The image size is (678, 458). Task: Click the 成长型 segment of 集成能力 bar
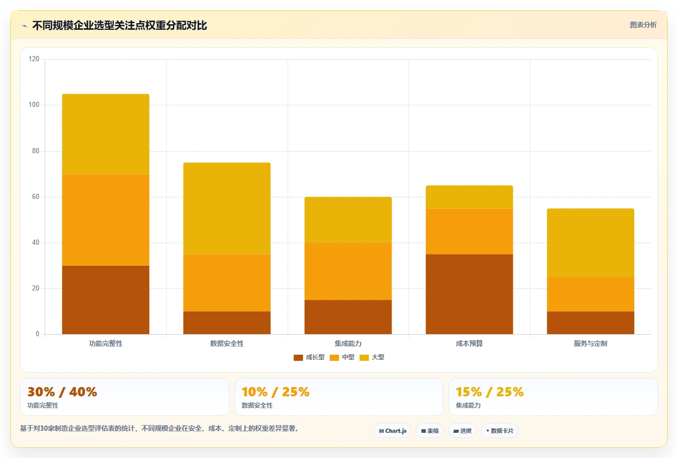[348, 317]
